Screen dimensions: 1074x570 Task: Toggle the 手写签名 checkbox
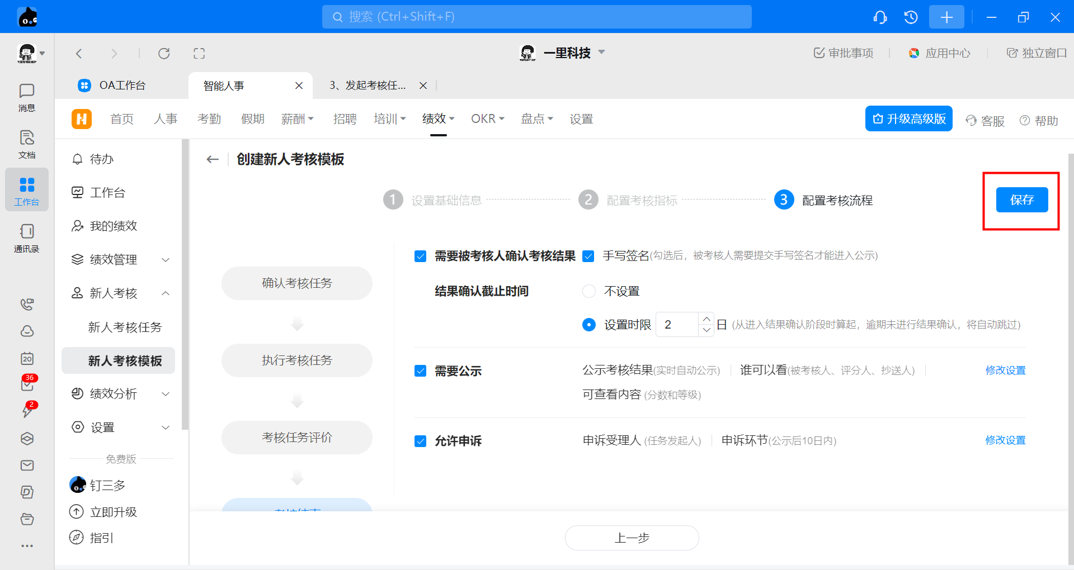point(588,256)
